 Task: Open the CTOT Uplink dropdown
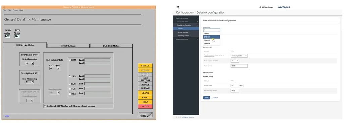coord(54,69)
